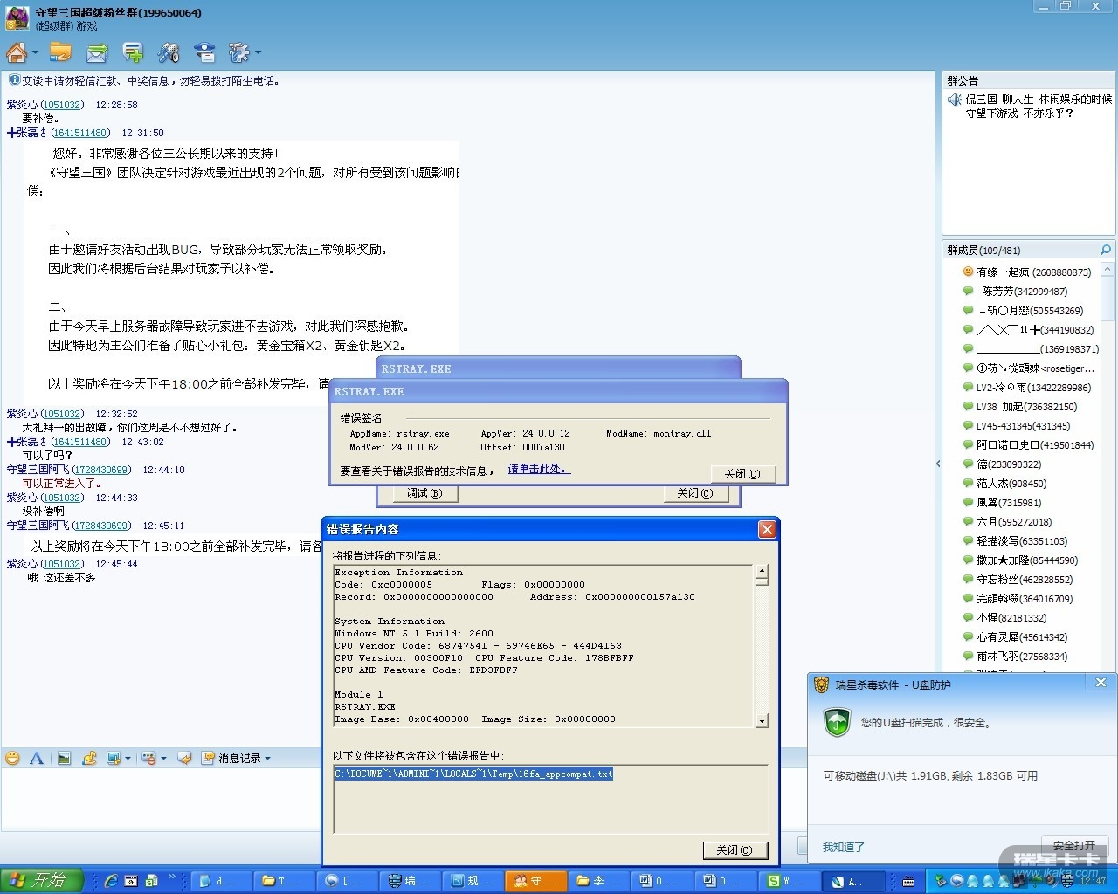Viewport: 1118px width, 894px height.
Task: Switch to the 李 folder taskbar button
Action: point(600,881)
